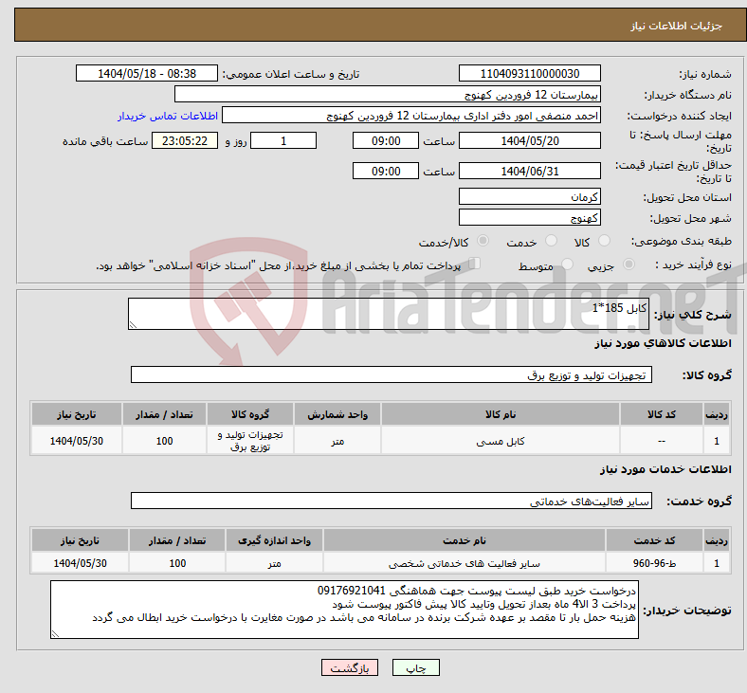
Task: Select the خدمت radio button
Action: click(x=551, y=241)
